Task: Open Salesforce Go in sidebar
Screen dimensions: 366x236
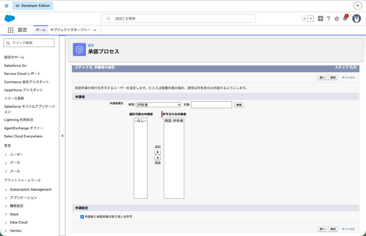Action: click(x=15, y=65)
